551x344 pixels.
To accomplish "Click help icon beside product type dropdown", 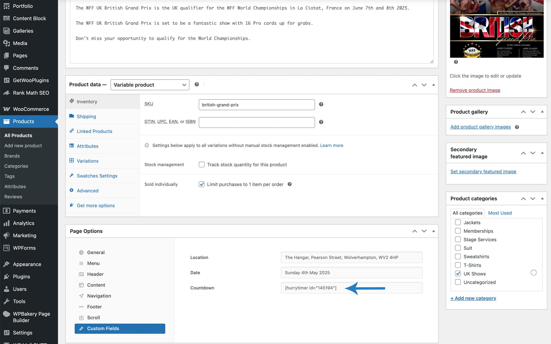I will (197, 84).
